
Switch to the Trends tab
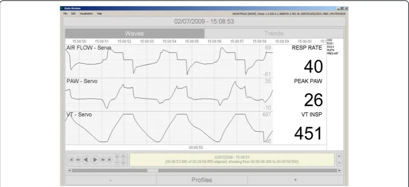(x=274, y=33)
